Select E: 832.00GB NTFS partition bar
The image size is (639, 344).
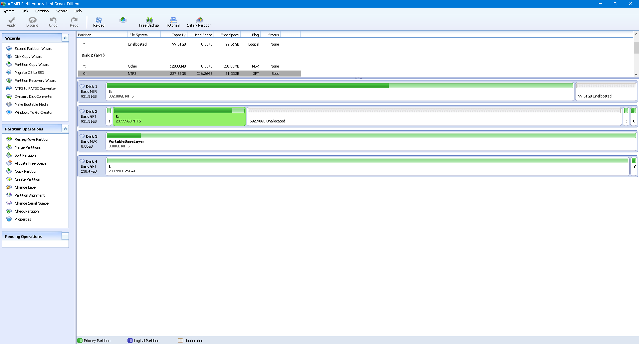pos(340,91)
